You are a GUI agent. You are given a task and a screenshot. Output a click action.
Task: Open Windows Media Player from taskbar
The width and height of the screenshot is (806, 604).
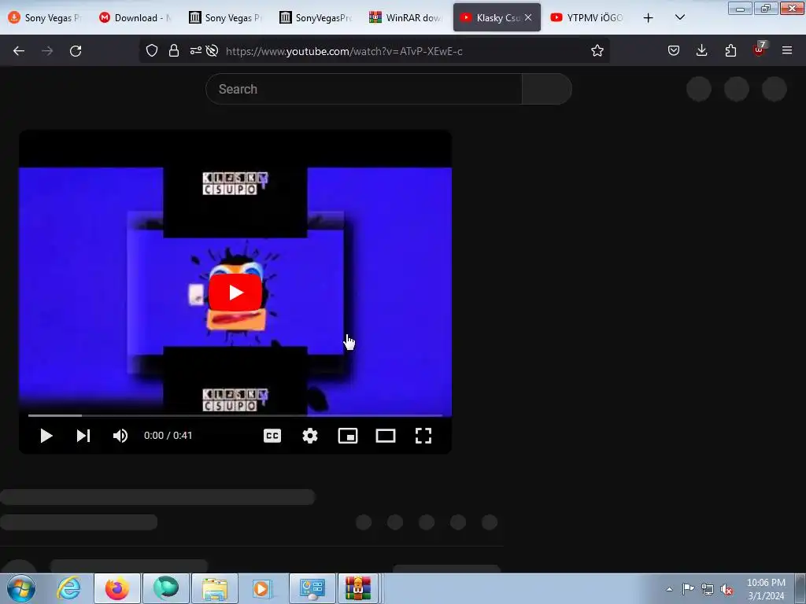pos(262,588)
